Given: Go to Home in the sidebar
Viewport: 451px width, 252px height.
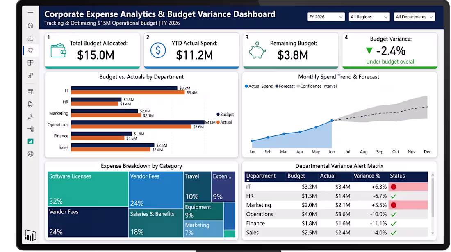Looking at the screenshot, I should click(30, 25).
